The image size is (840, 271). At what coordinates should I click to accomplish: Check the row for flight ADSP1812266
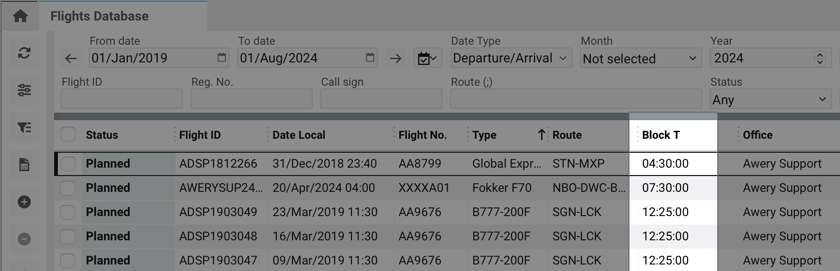tap(68, 163)
